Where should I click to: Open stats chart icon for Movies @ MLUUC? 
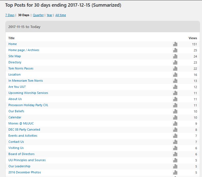175,123
